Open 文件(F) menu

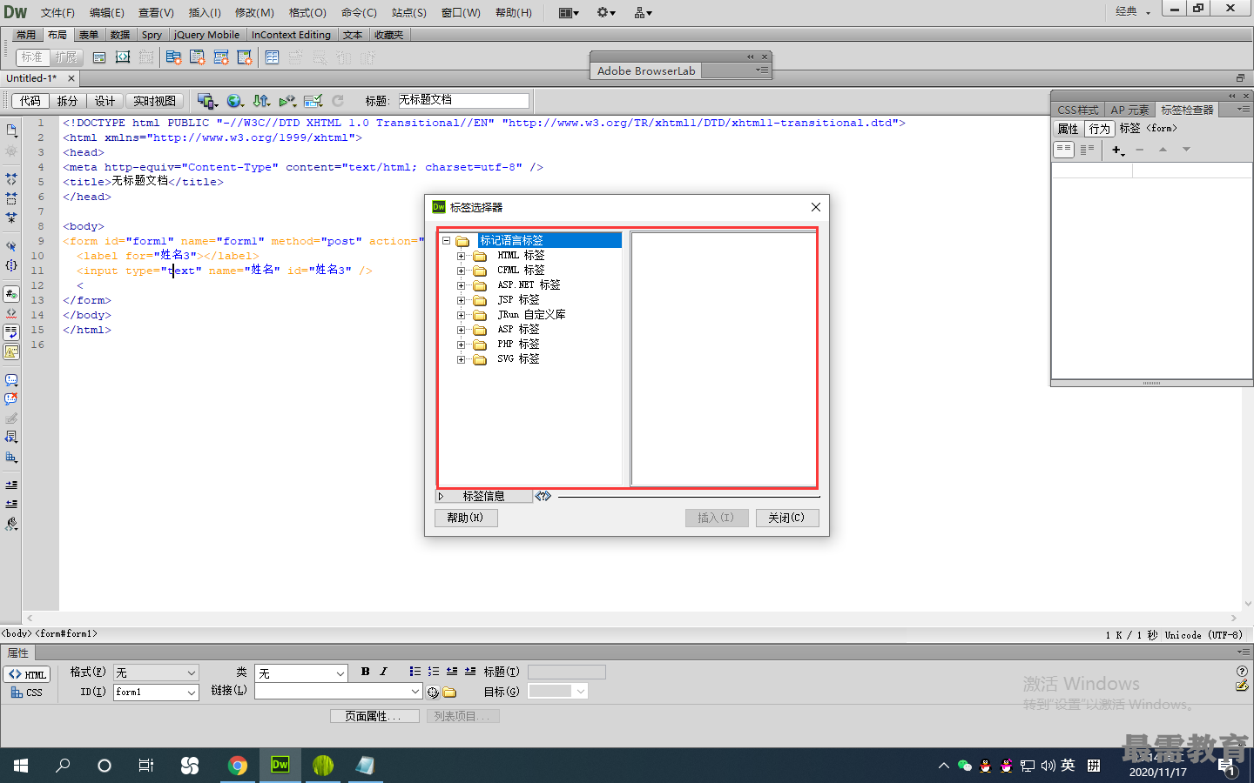coord(57,12)
